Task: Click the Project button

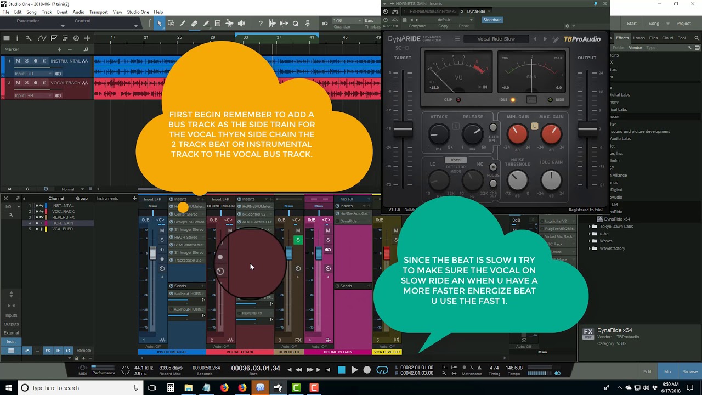Action: pyautogui.click(x=683, y=24)
